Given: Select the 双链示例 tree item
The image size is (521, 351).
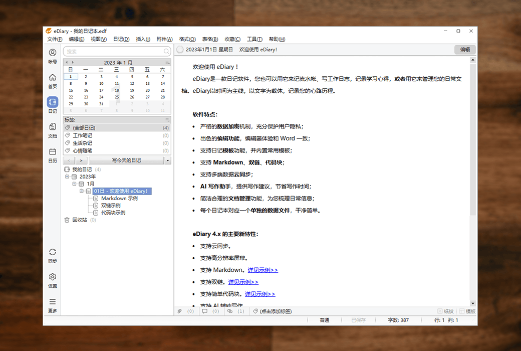Looking at the screenshot, I should [111, 206].
